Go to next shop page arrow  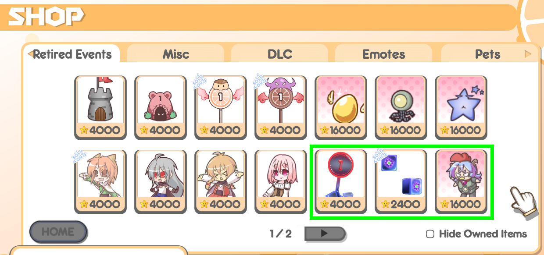325,234
